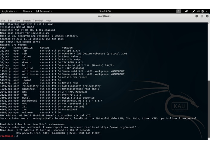The width and height of the screenshot is (210, 149).
Task: Click '(access denied)' on X11 row
Action: click(73, 106)
